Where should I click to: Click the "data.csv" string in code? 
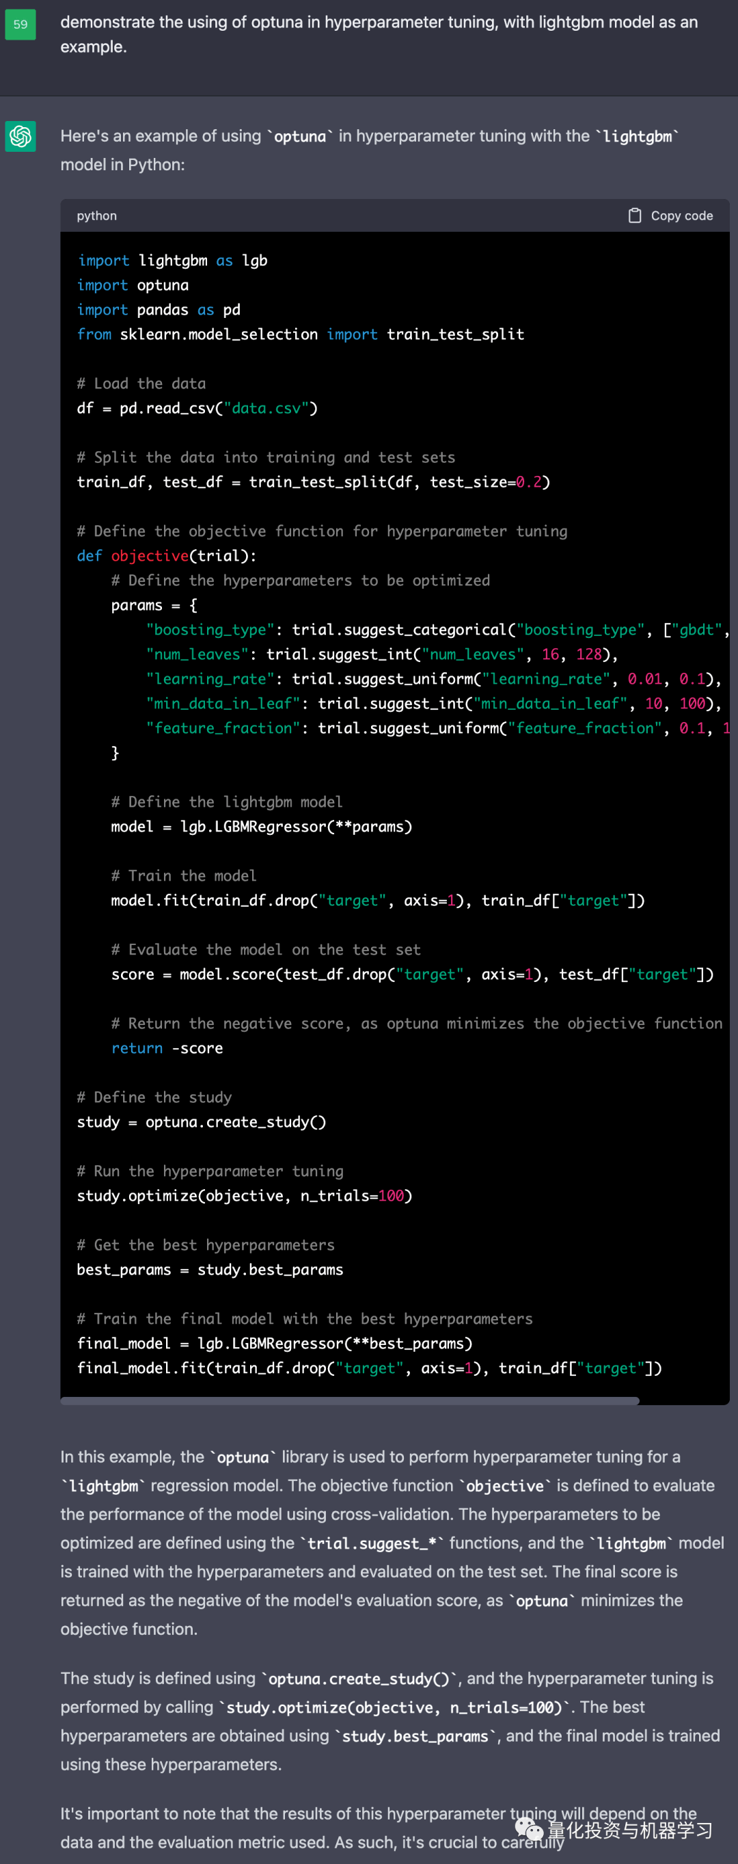[266, 408]
